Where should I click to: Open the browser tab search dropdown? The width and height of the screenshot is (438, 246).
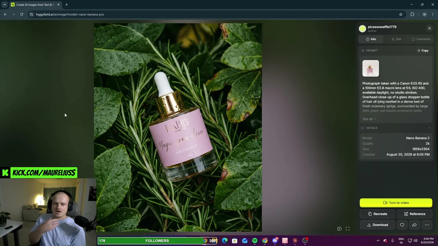click(x=4, y=5)
